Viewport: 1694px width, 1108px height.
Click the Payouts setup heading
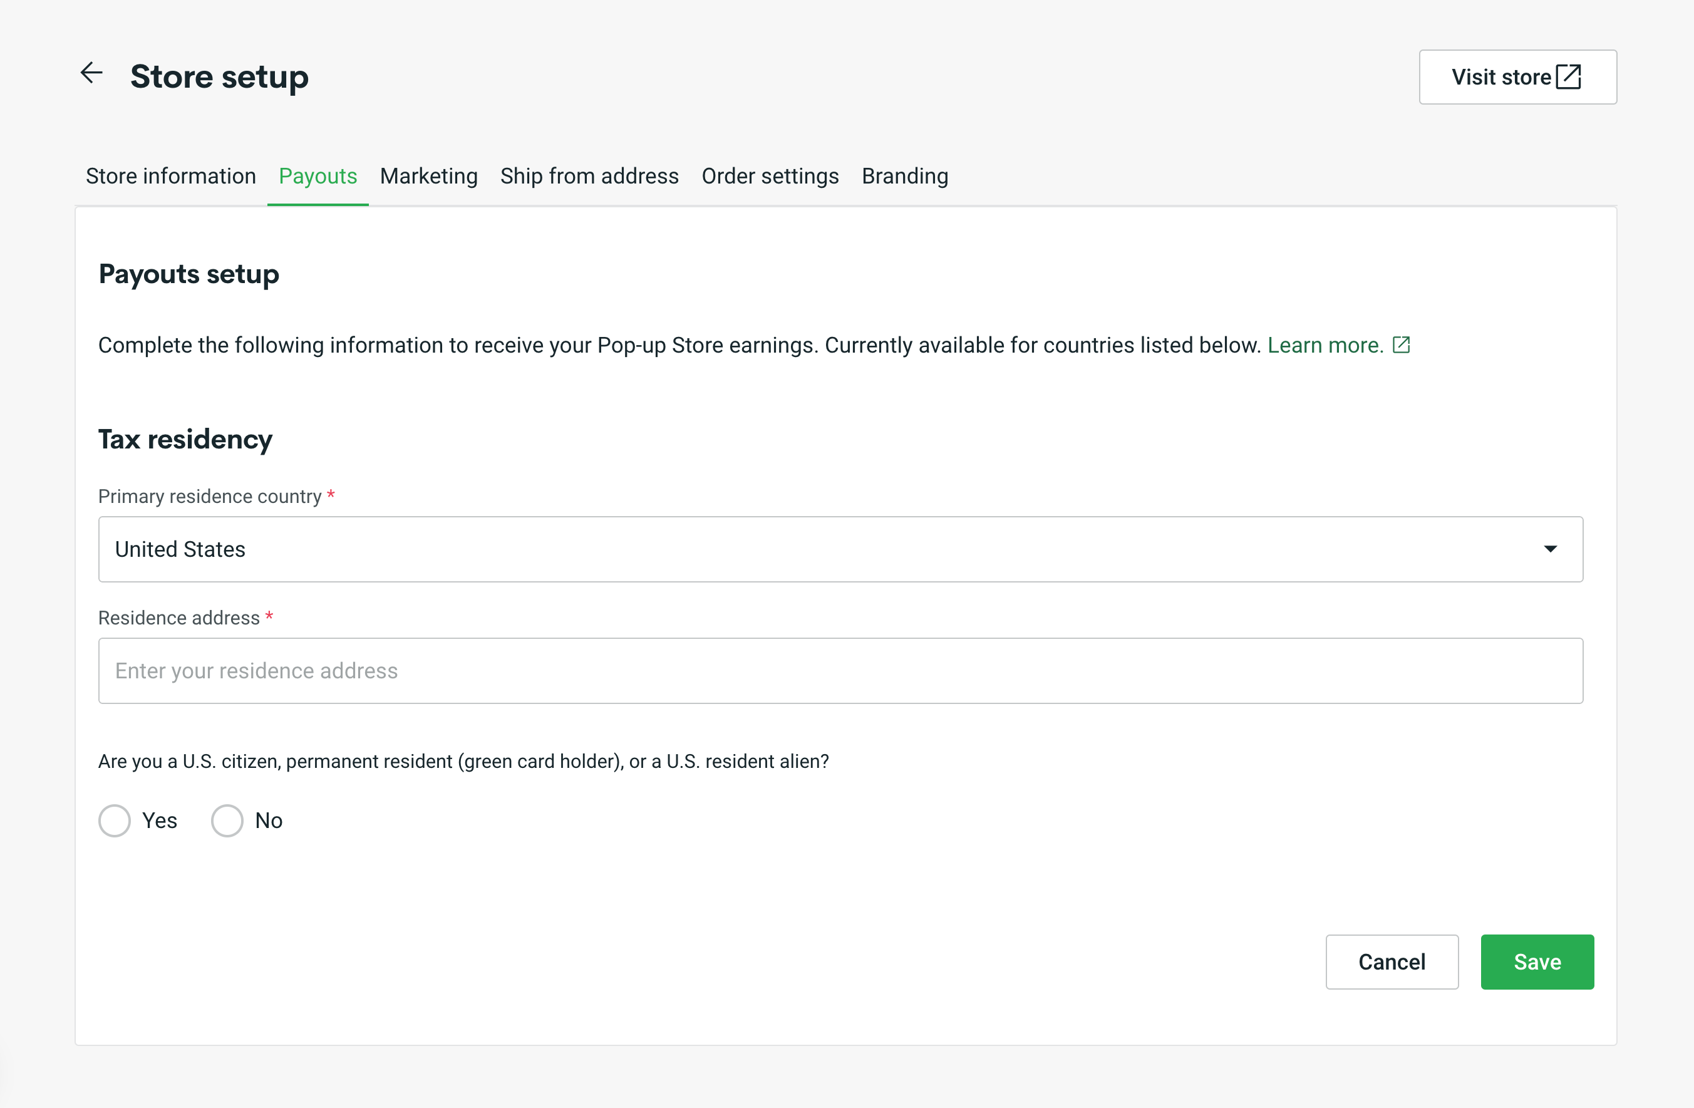pyautogui.click(x=189, y=274)
